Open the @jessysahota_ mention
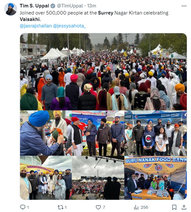191x212 pixels. point(69,26)
